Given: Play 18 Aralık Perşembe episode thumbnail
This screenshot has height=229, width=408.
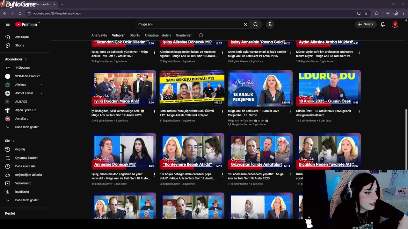Looking at the screenshot, I should 260,88.
